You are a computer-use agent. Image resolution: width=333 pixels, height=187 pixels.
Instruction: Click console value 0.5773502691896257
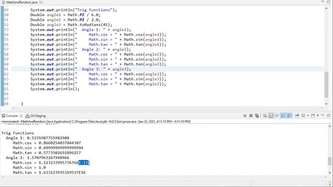click(60, 153)
